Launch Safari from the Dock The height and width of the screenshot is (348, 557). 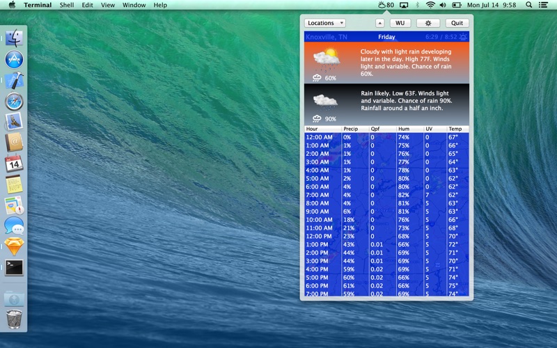point(14,102)
